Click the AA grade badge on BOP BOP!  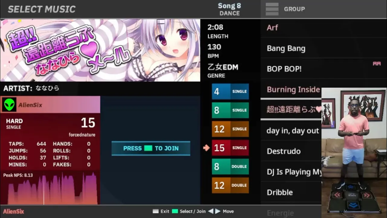pos(377,64)
